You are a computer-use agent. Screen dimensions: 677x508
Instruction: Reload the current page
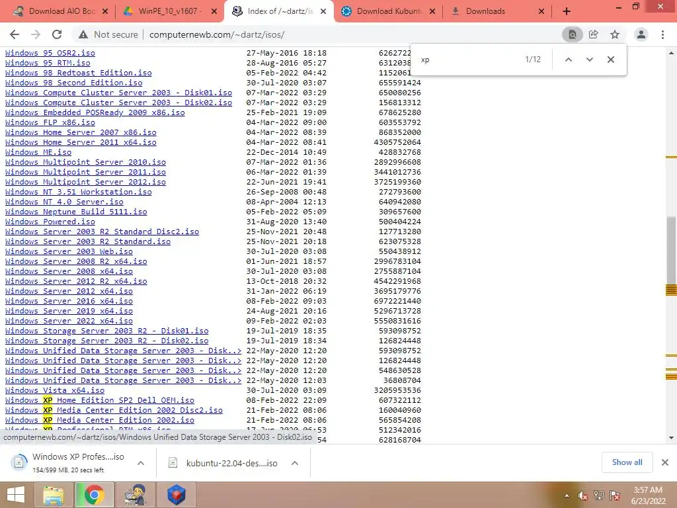click(x=57, y=34)
